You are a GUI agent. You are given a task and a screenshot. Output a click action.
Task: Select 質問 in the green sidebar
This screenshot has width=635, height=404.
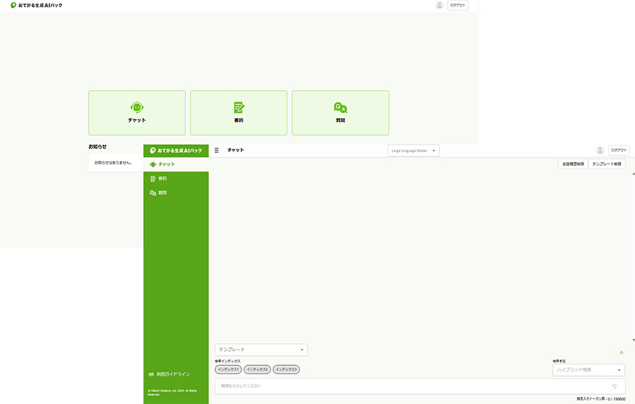pyautogui.click(x=176, y=193)
